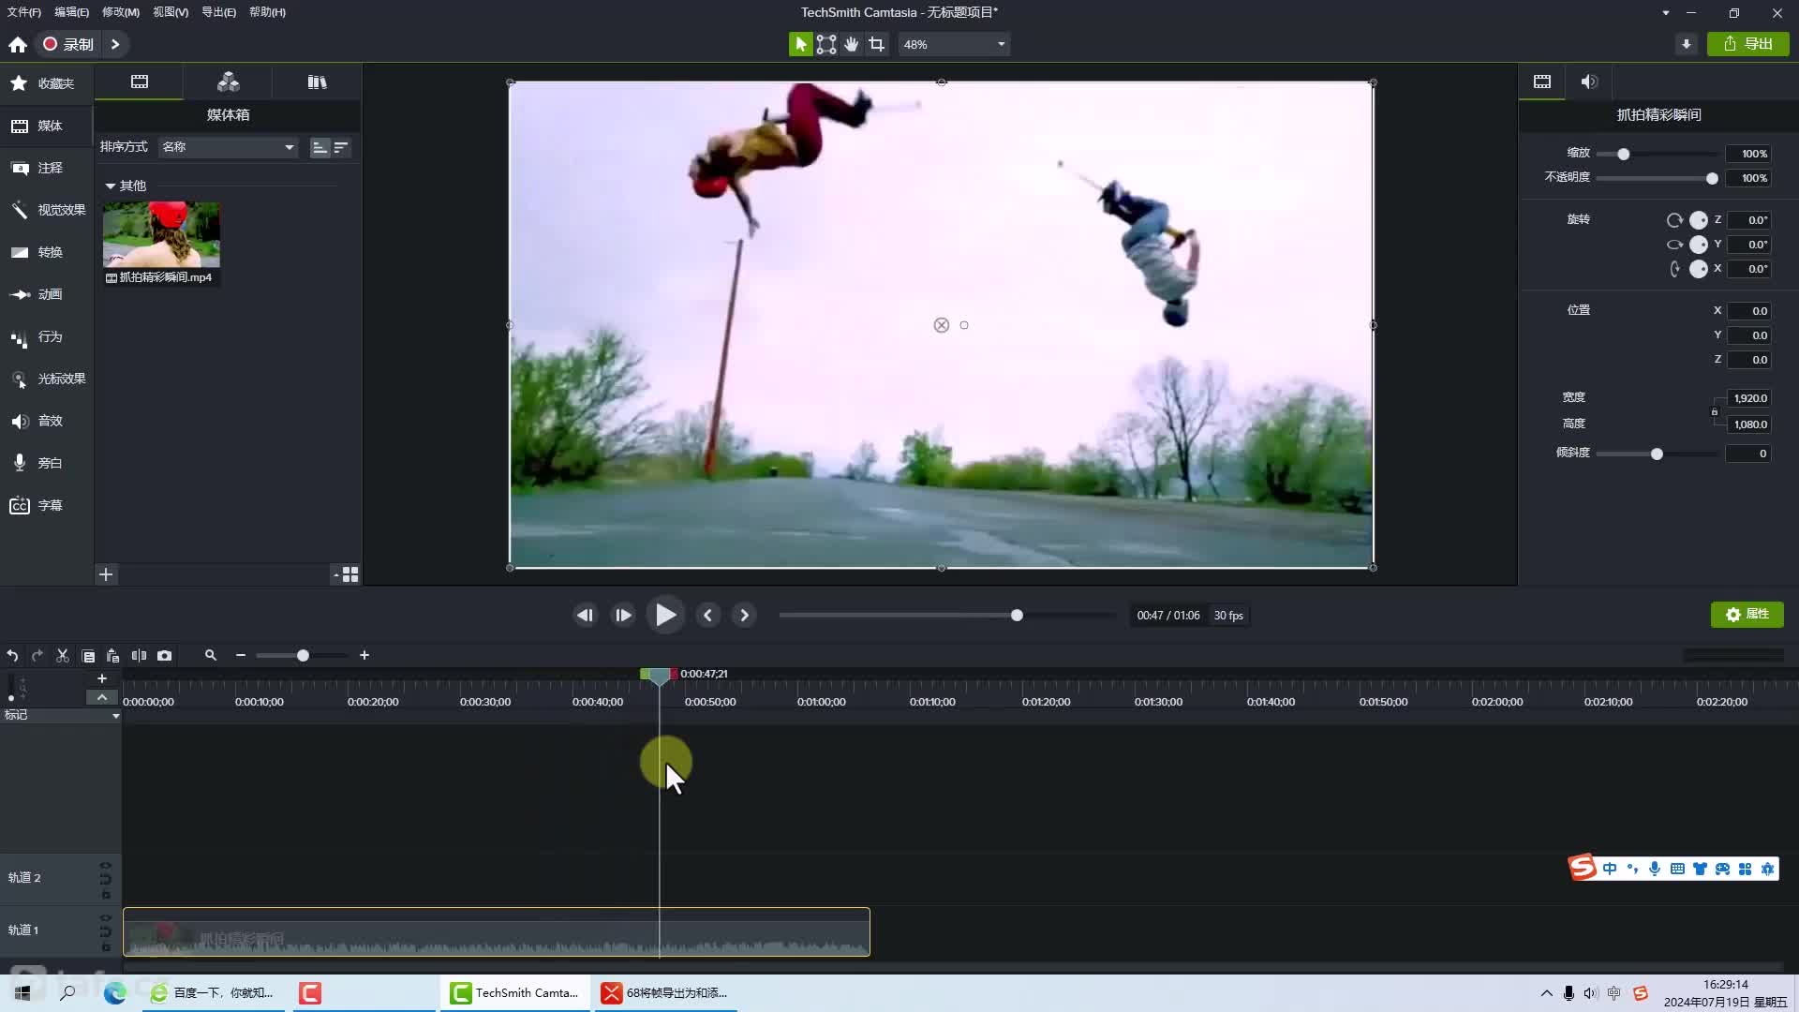Click the timeline Undo icon

pos(12,656)
